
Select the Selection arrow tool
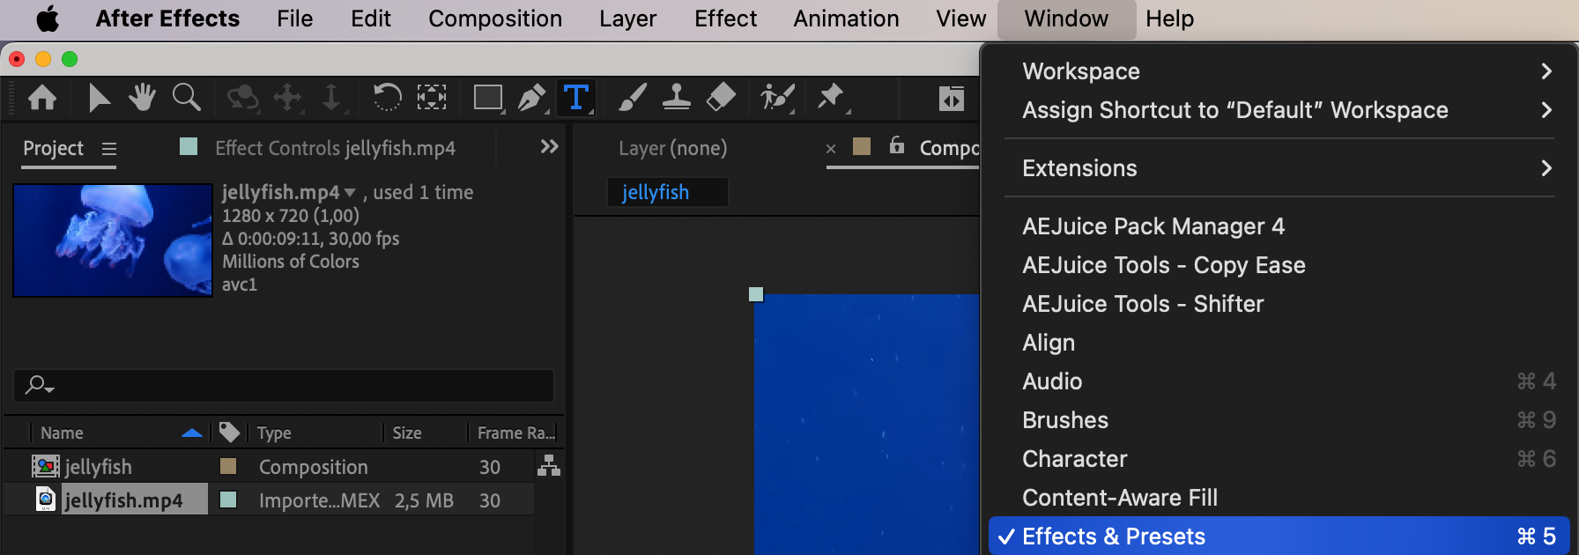pos(100,97)
